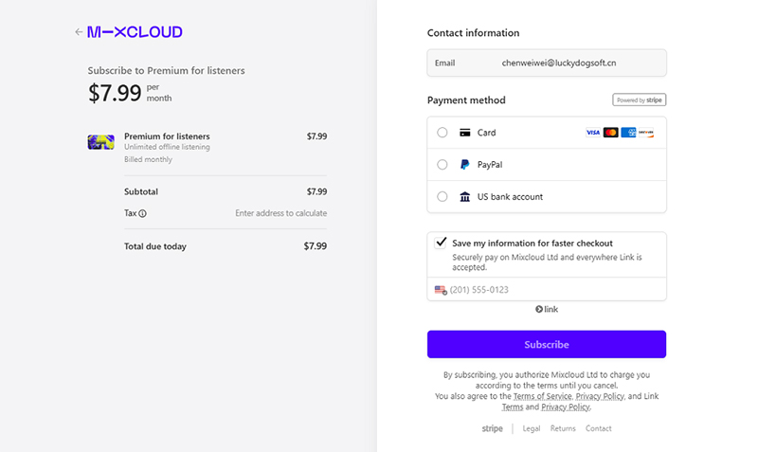This screenshot has height=452, width=758.
Task: Click the Mixcloud logo
Action: point(135,32)
